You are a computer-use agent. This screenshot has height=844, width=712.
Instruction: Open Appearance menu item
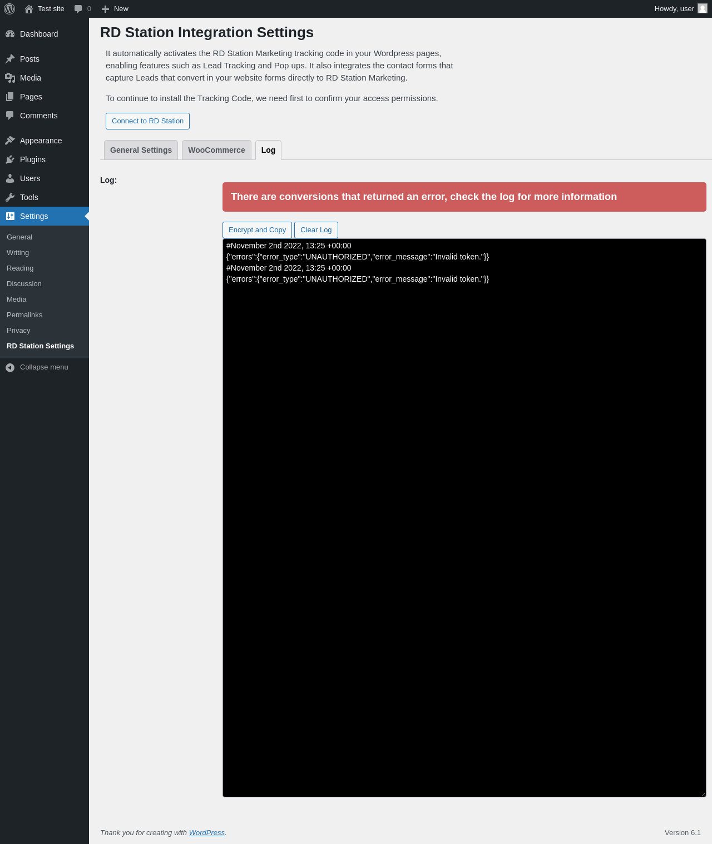pyautogui.click(x=44, y=141)
